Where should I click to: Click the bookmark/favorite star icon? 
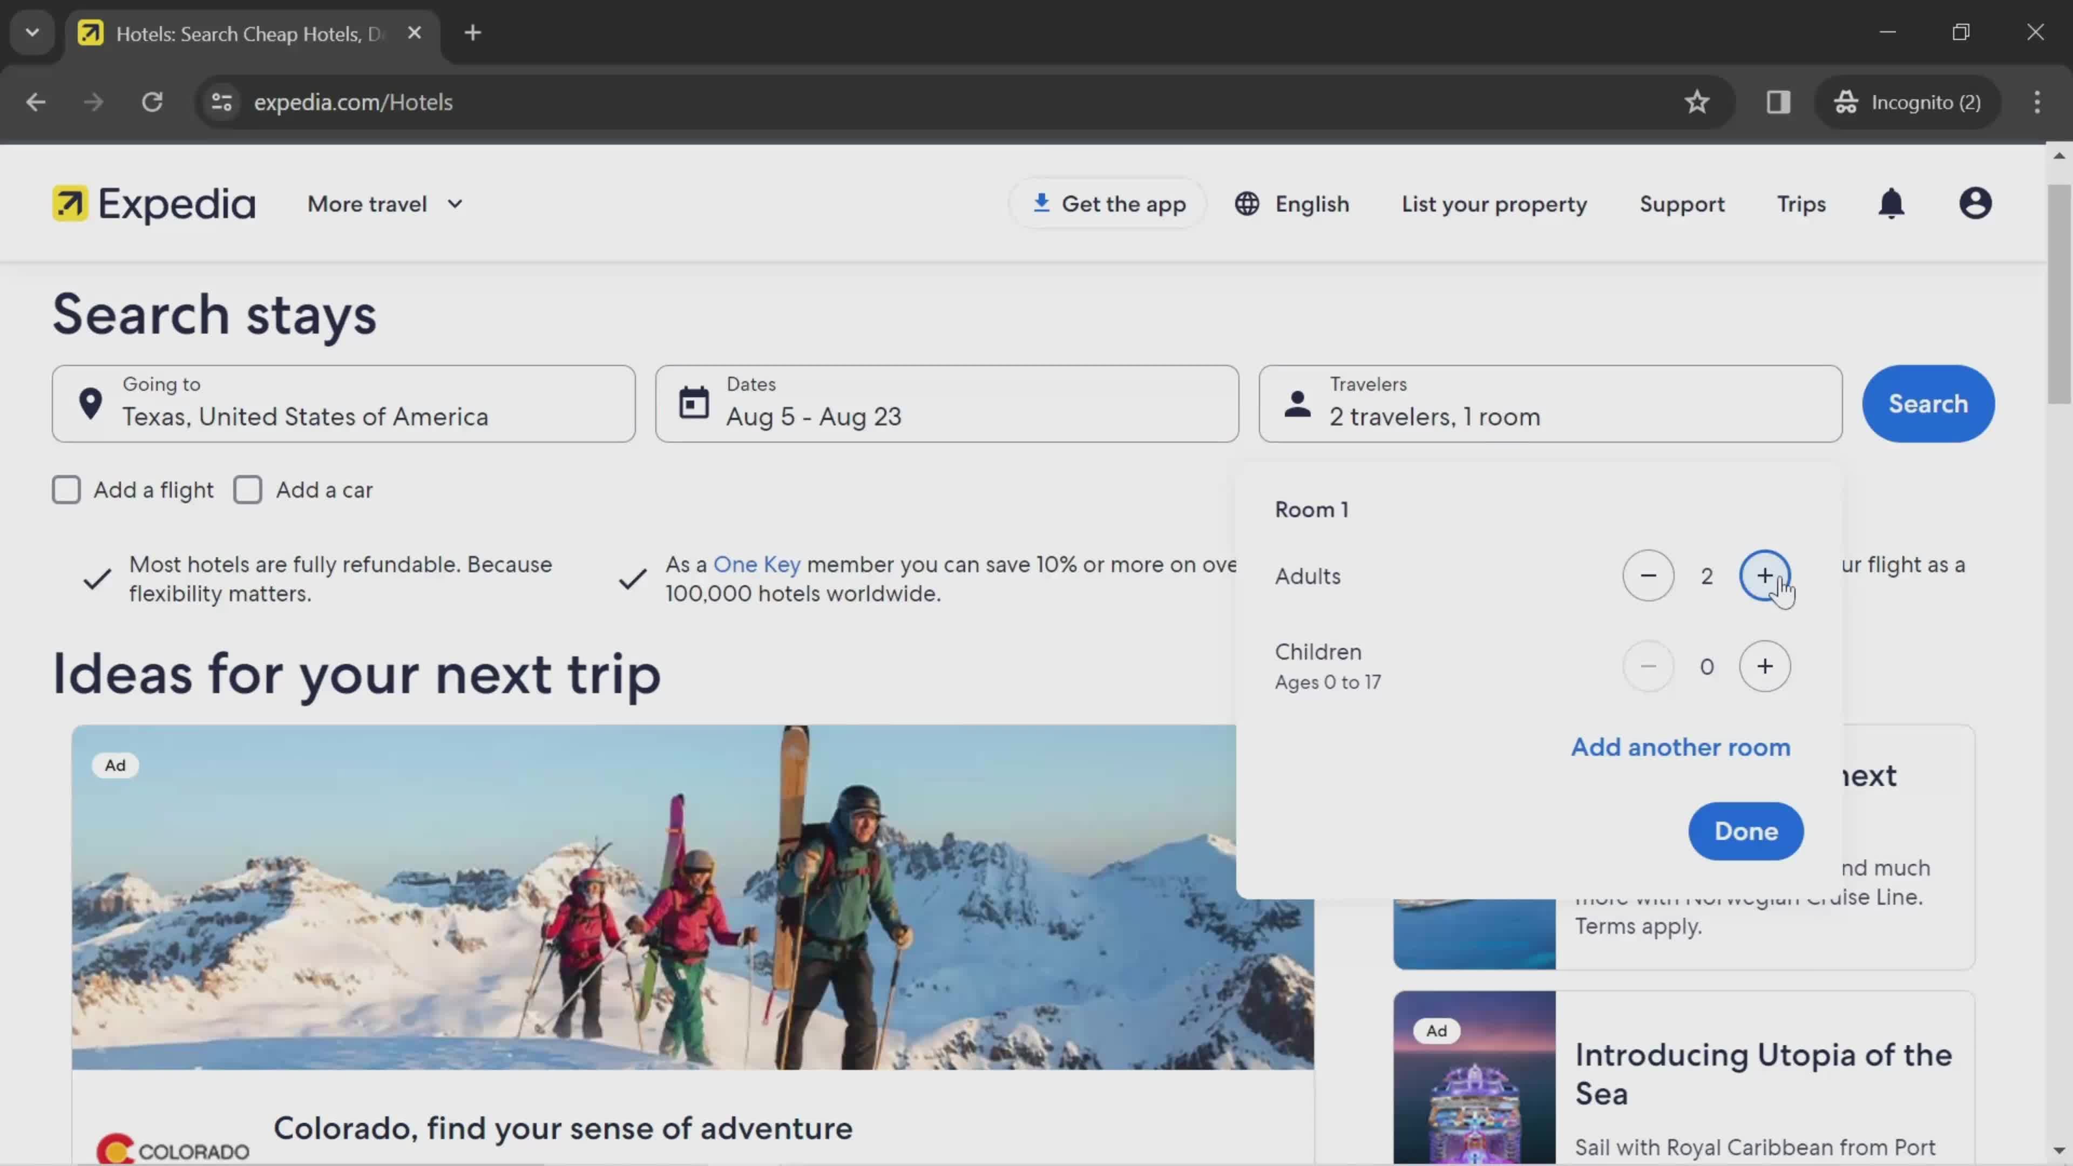pyautogui.click(x=1697, y=101)
